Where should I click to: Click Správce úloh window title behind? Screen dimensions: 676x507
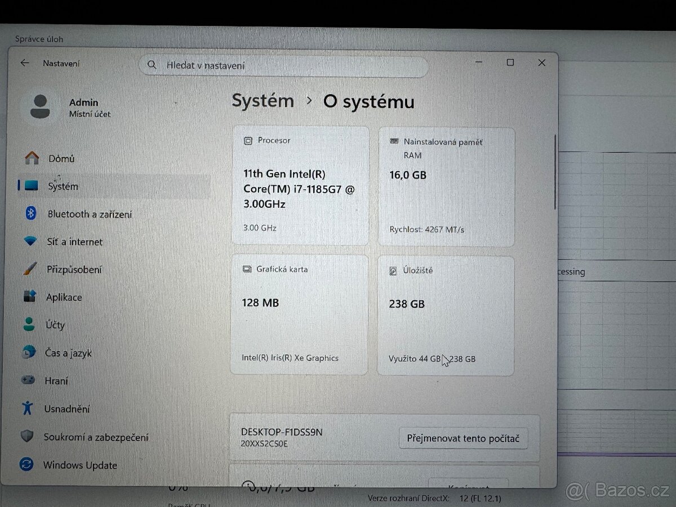tap(39, 39)
